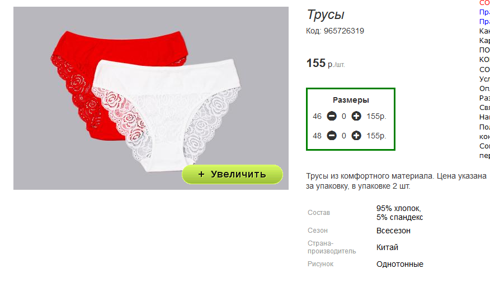This screenshot has width=490, height=283.
Task: Open the sidebar link starting with Кан
Action: point(485,31)
